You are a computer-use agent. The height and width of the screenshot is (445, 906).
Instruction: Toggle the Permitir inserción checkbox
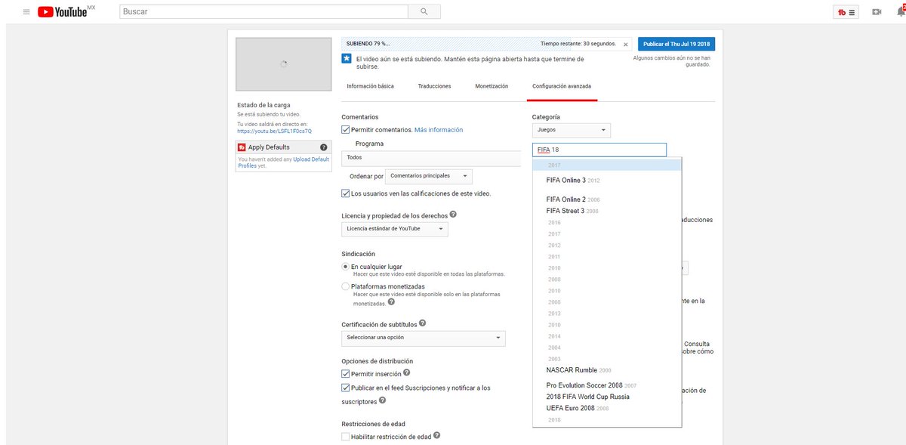pyautogui.click(x=346, y=374)
